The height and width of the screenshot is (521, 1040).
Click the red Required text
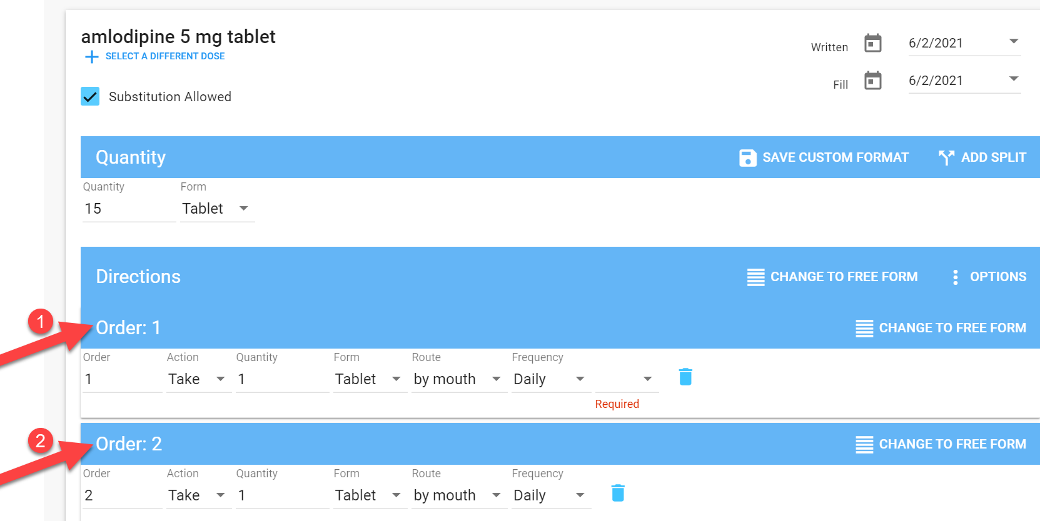pyautogui.click(x=617, y=404)
